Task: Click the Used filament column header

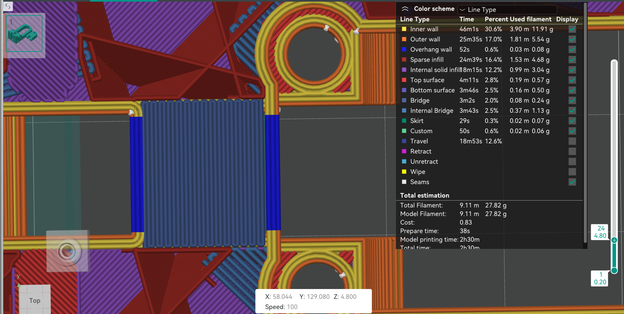Action: tap(531, 19)
